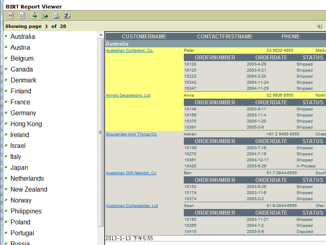This screenshot has width=326, height=245.
Task: Click order number 10169
Action: pyautogui.click(x=190, y=115)
